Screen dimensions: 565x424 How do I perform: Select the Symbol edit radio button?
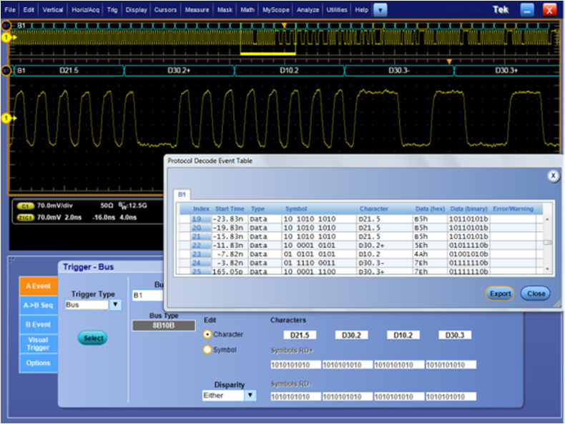pos(208,350)
